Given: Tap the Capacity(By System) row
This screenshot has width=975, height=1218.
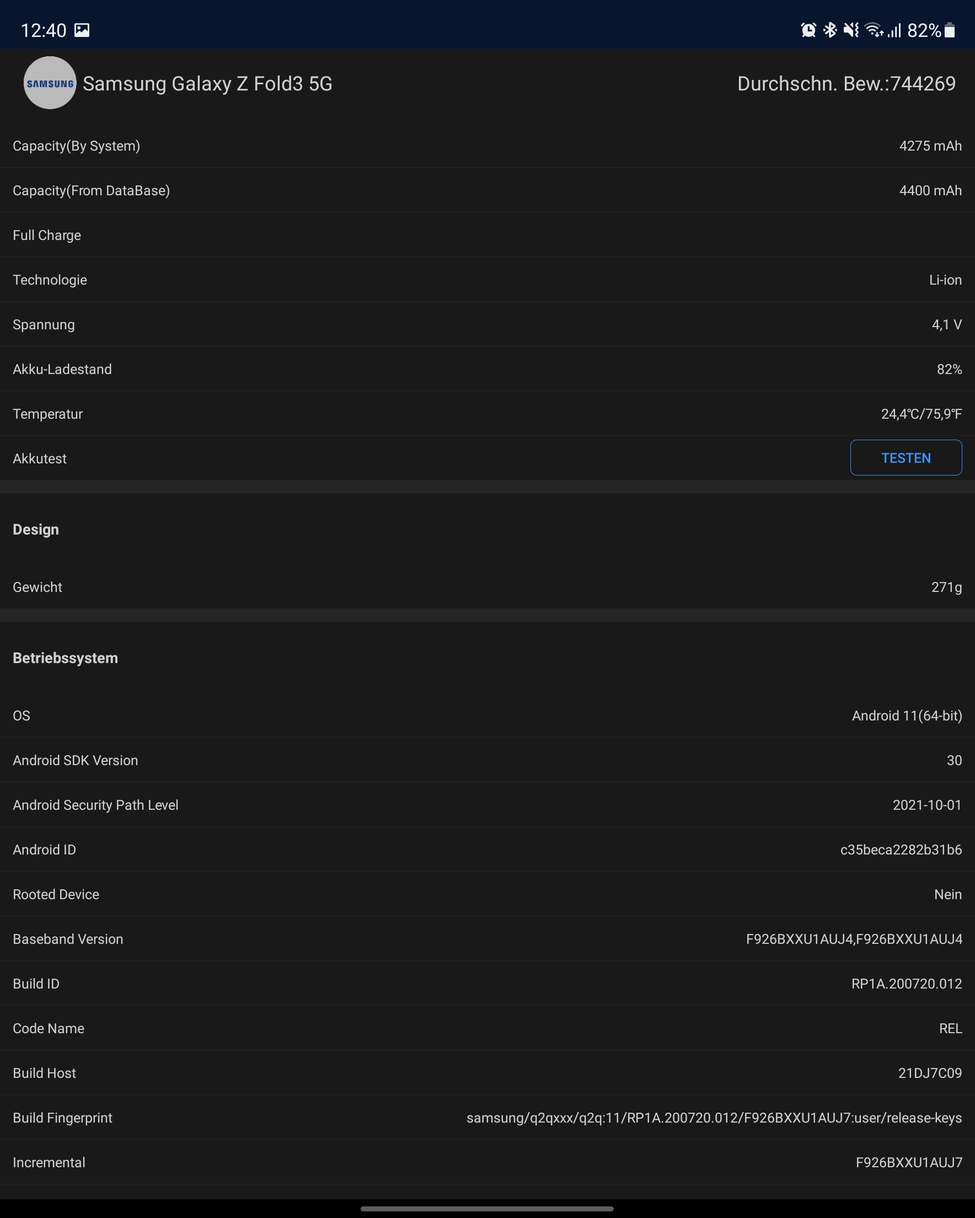Looking at the screenshot, I should pos(488,146).
